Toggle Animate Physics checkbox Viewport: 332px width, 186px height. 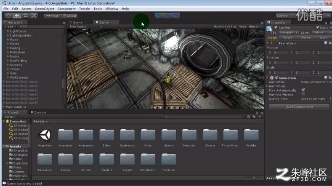(303, 94)
